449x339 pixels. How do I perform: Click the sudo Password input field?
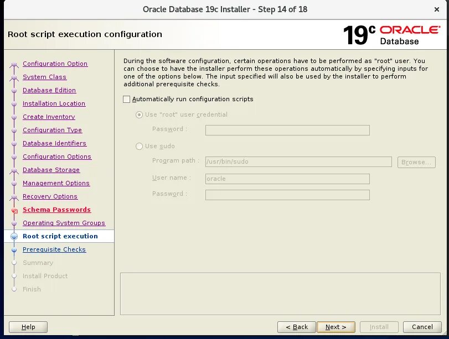coord(287,195)
